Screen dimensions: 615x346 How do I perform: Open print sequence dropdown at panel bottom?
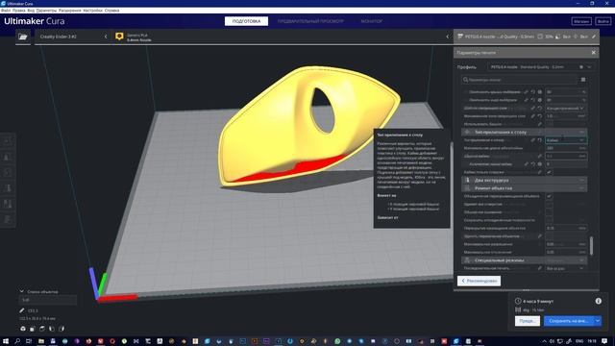(566, 268)
